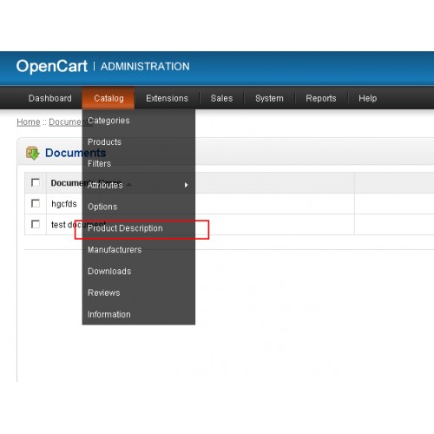Check the box next to hgcfds
Image resolution: width=434 pixels, height=434 pixels.
pyautogui.click(x=36, y=203)
